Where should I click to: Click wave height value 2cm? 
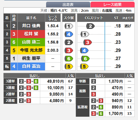click(x=85, y=11)
